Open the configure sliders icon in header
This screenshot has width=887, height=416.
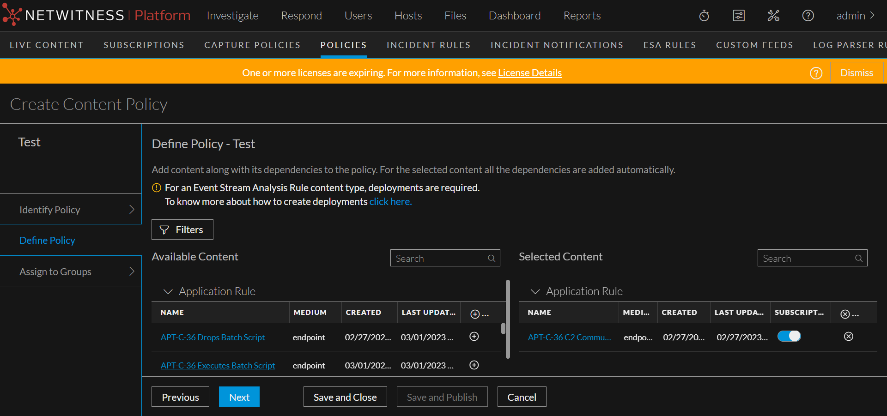click(739, 16)
